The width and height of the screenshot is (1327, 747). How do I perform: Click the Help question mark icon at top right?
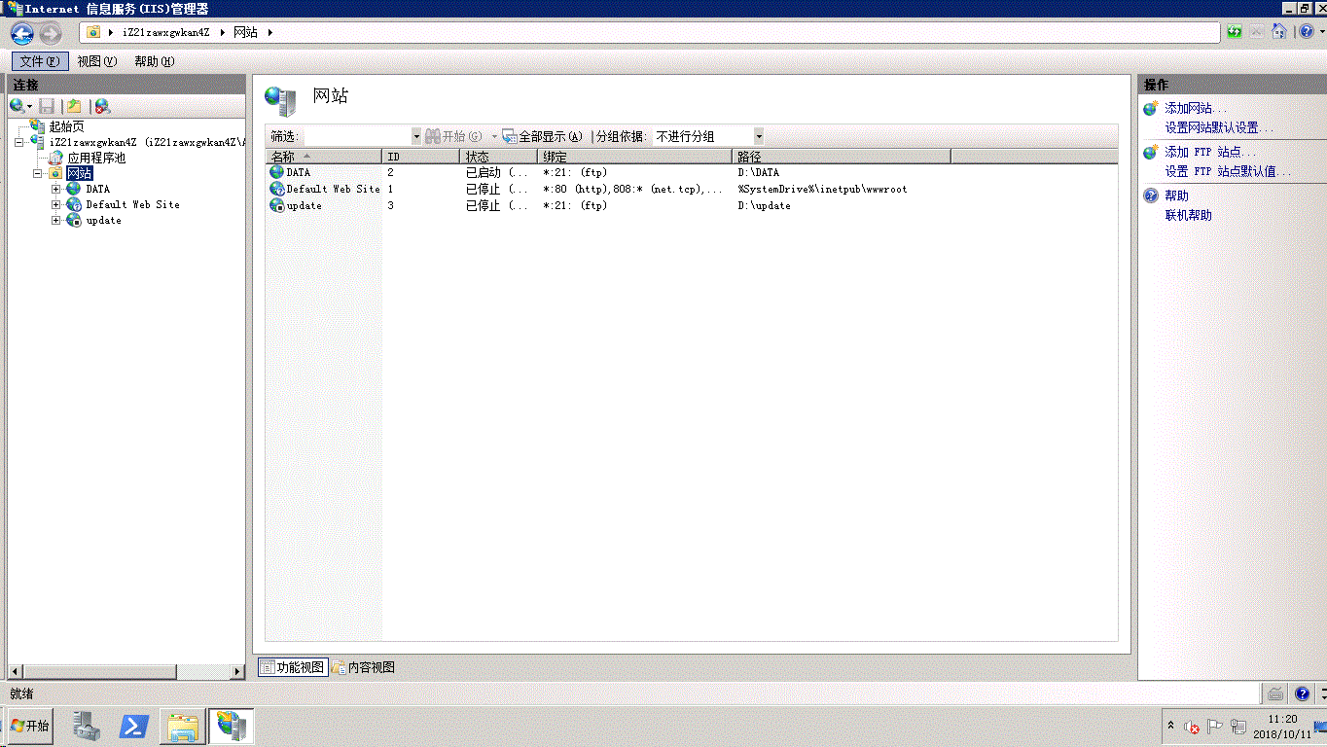(1307, 32)
